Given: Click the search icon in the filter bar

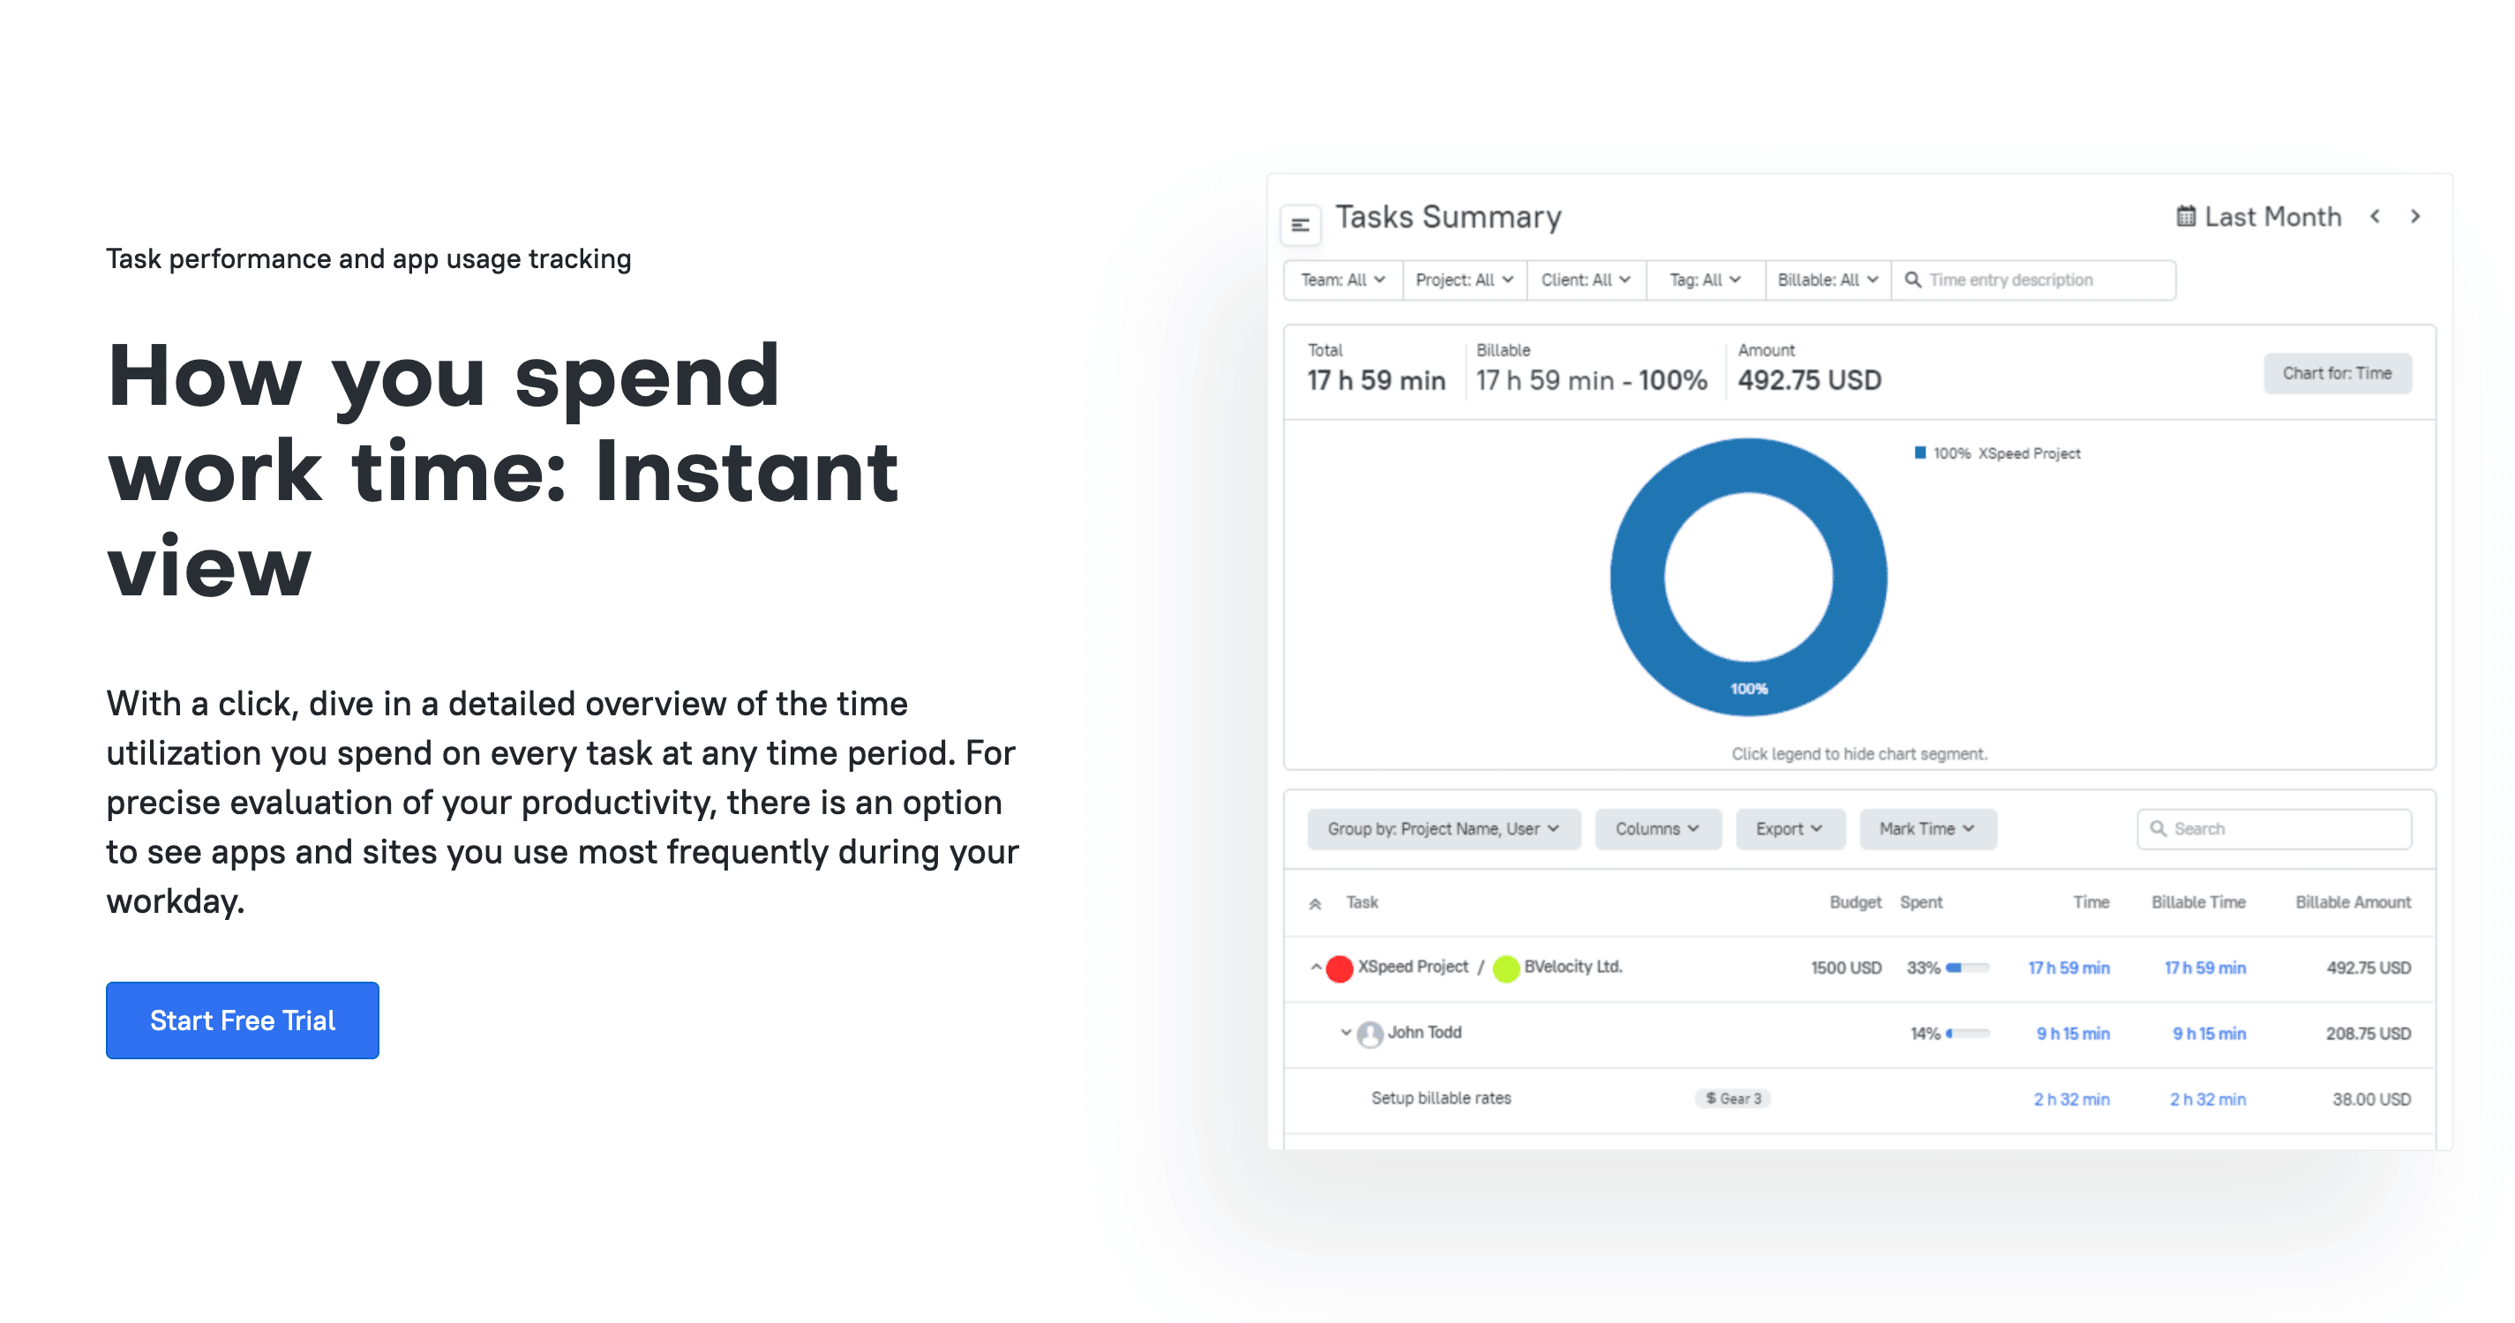Looking at the screenshot, I should (1911, 280).
